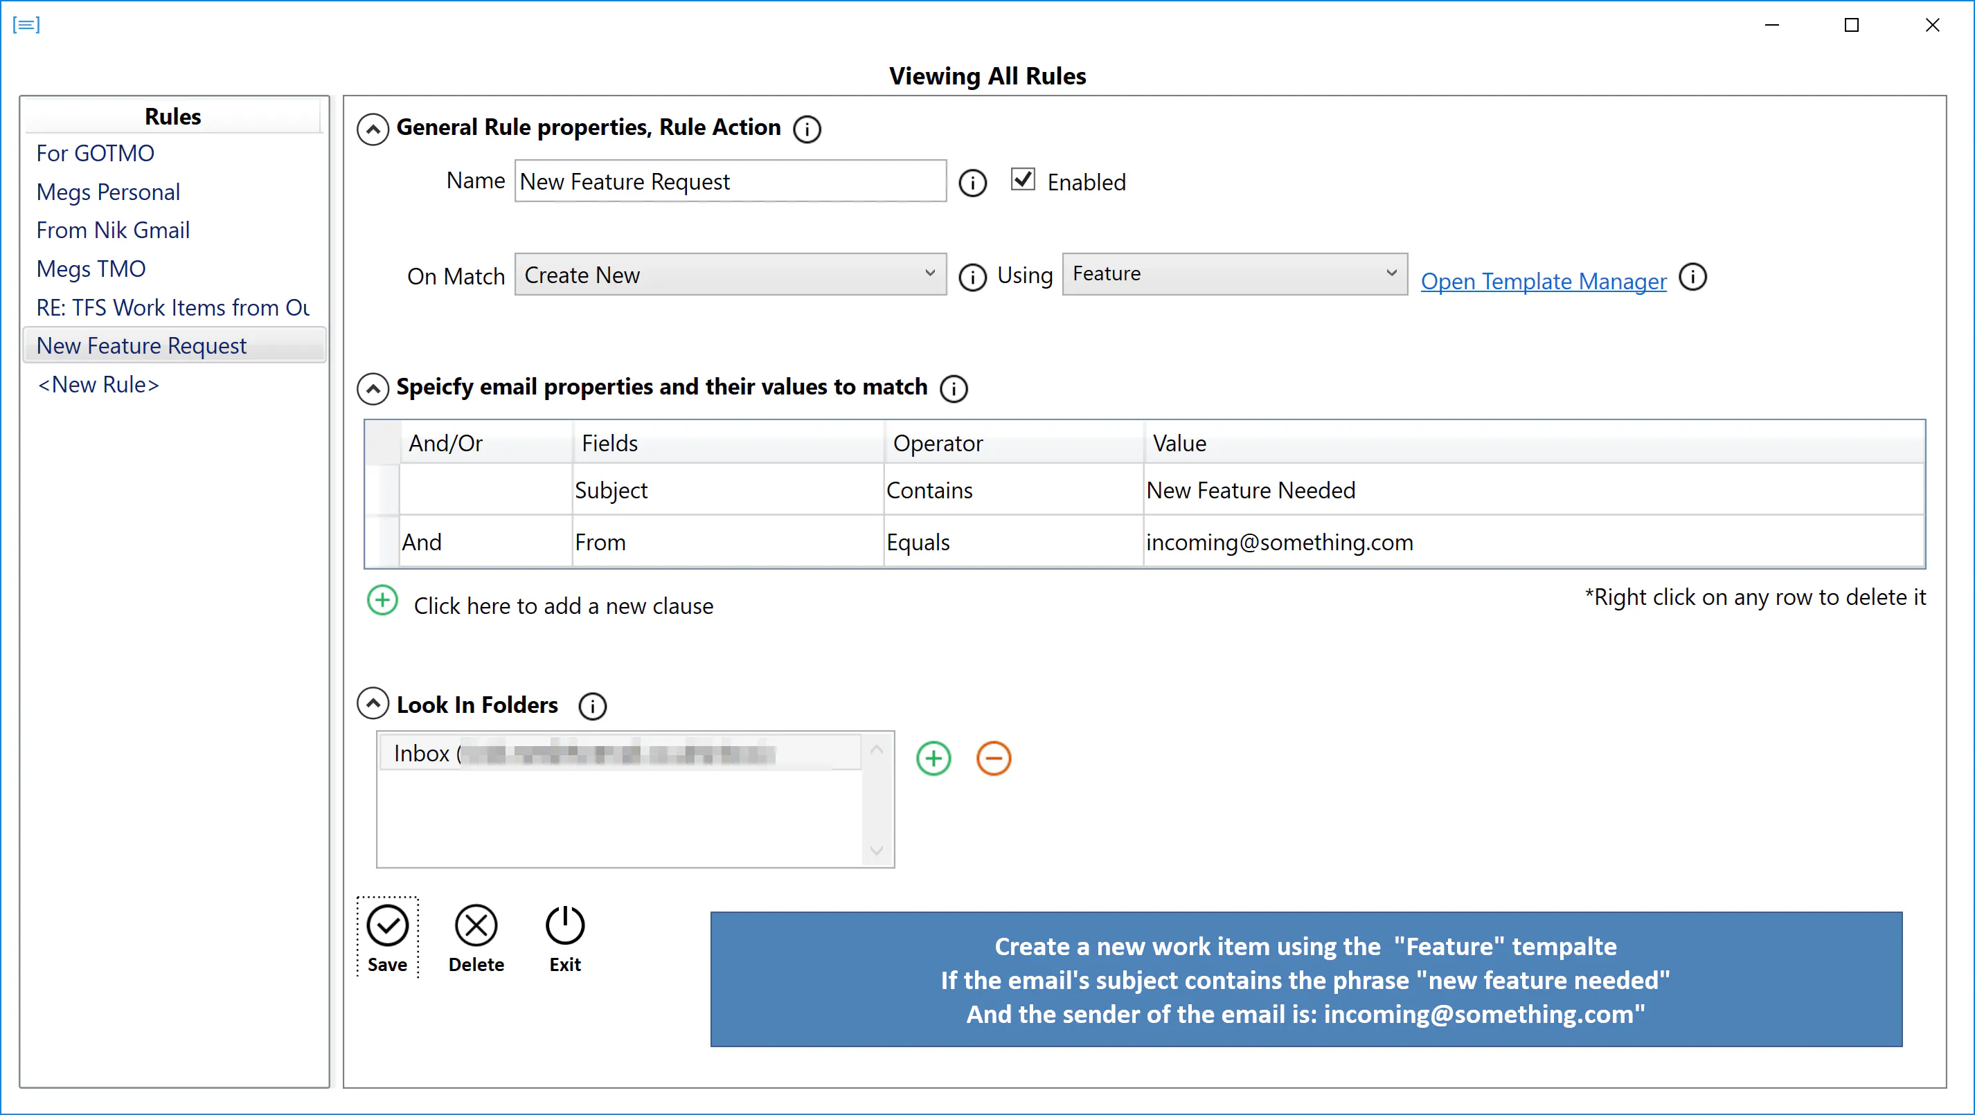
Task: Minimize the window
Action: (1772, 26)
